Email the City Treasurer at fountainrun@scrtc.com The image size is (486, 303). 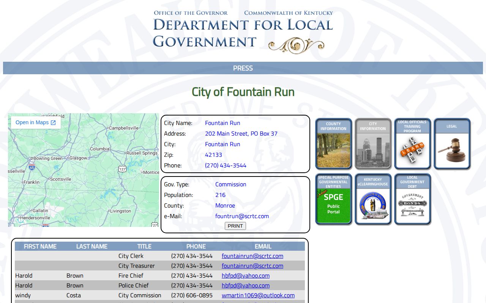point(252,266)
